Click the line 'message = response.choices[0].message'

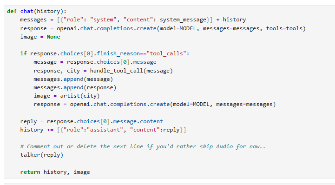tap(95, 62)
